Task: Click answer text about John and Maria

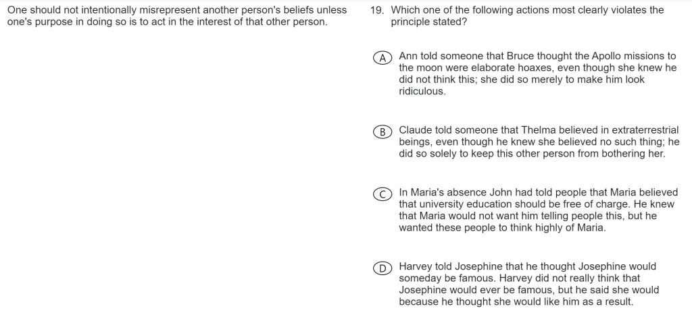Action: [x=538, y=210]
